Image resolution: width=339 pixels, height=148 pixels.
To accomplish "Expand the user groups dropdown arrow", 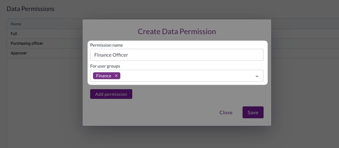I will click(x=257, y=76).
